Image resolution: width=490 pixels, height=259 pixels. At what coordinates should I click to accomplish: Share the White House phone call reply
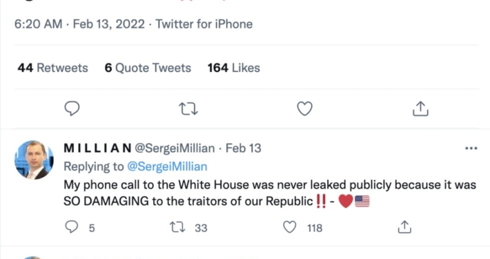(x=404, y=227)
